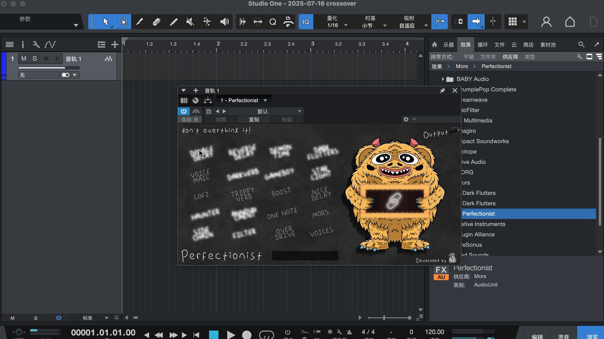Click the add track plus icon
The image size is (604, 339).
(115, 45)
